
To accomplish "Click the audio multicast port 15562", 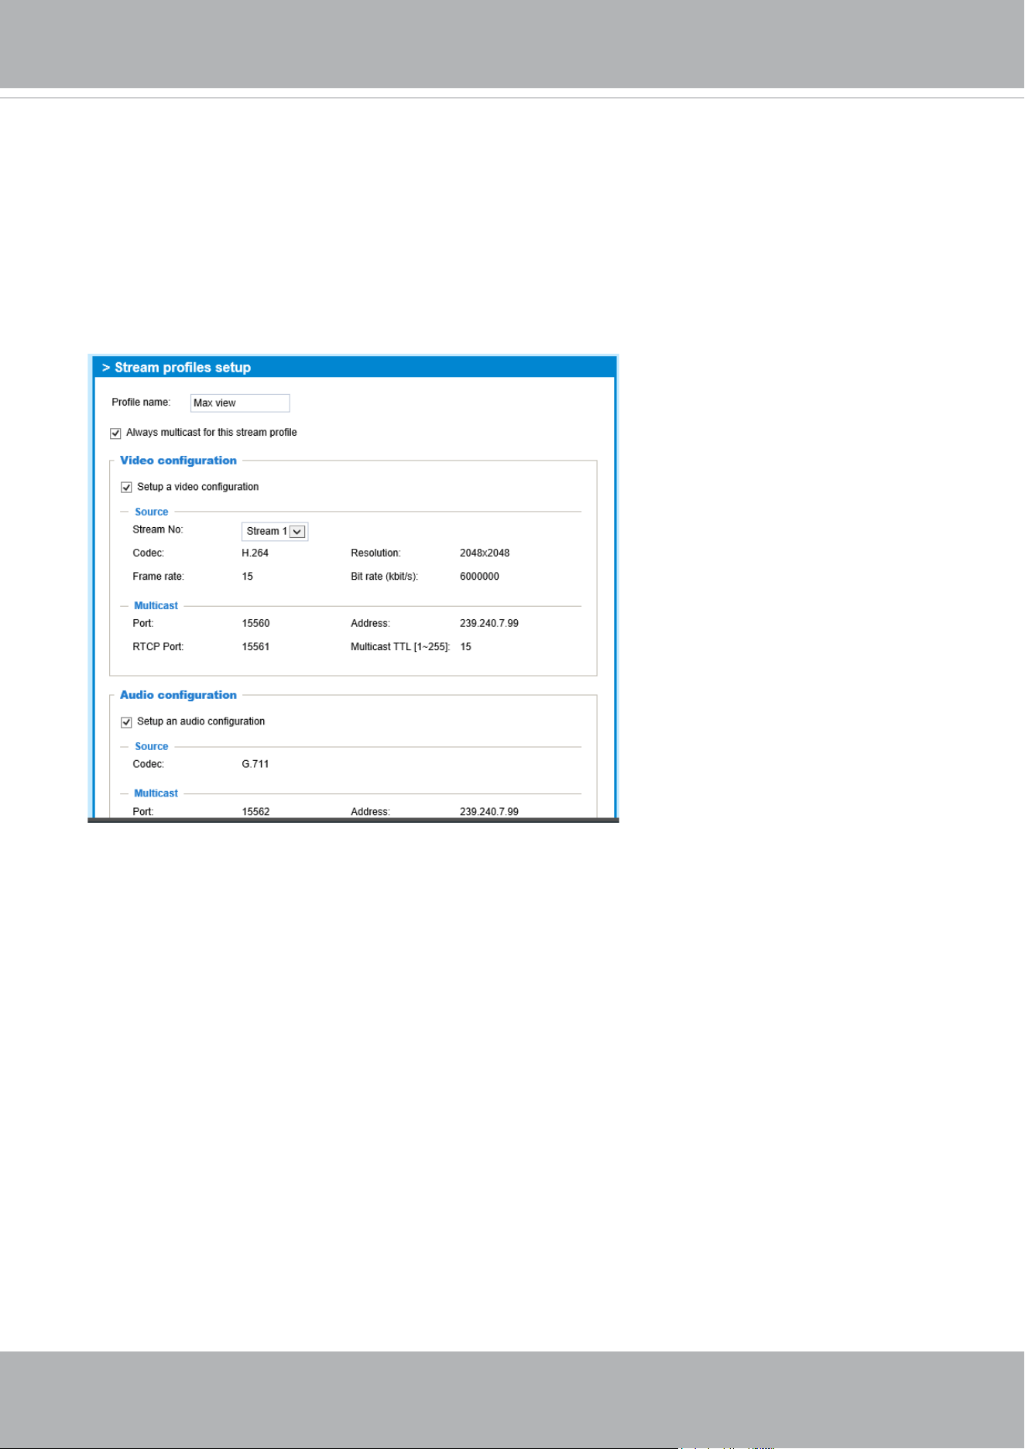I will coord(255,812).
